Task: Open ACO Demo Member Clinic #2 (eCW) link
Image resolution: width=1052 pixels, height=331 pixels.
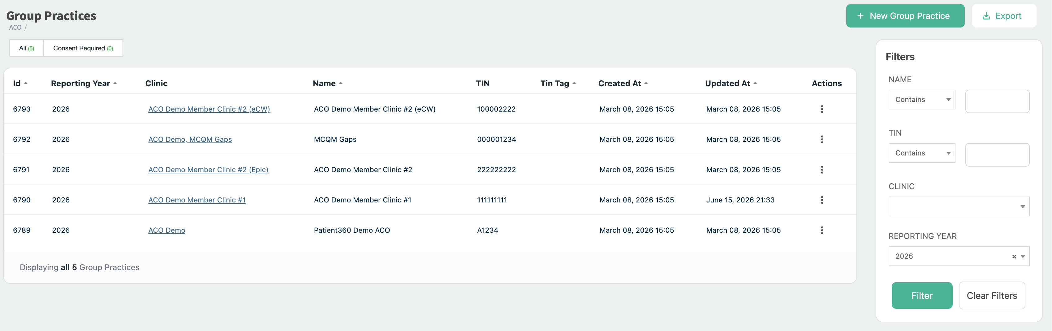Action: [209, 109]
